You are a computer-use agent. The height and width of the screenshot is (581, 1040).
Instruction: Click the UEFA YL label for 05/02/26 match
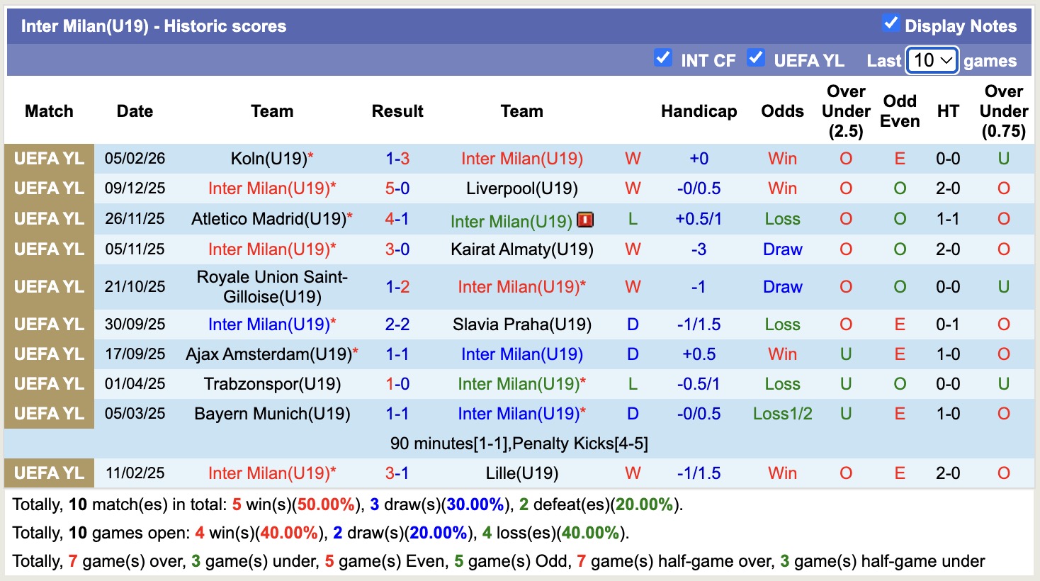point(49,159)
